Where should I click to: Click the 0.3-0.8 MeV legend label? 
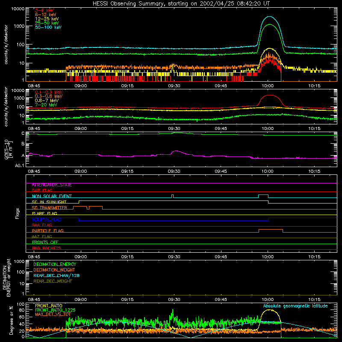(49, 96)
